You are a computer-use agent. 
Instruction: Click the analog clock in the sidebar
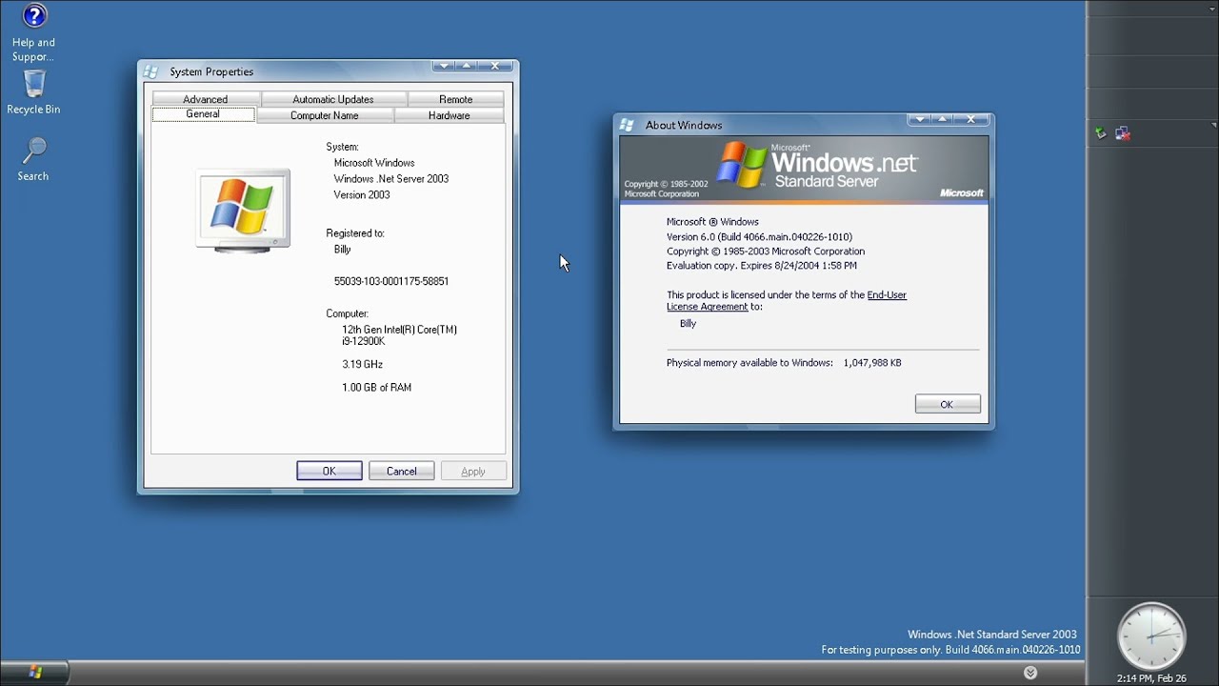point(1151,636)
